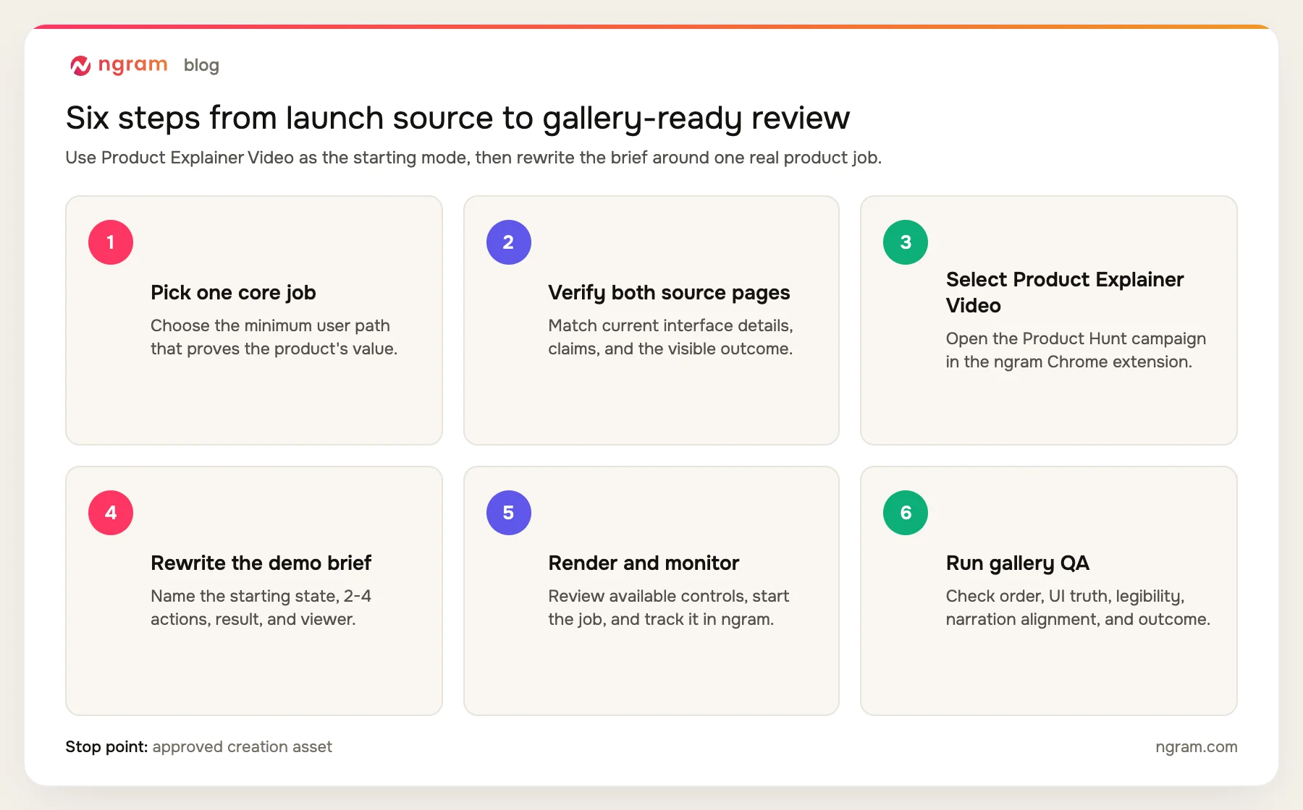Click the 'Render and monitor' heading
This screenshot has height=810, width=1303.
tap(644, 563)
